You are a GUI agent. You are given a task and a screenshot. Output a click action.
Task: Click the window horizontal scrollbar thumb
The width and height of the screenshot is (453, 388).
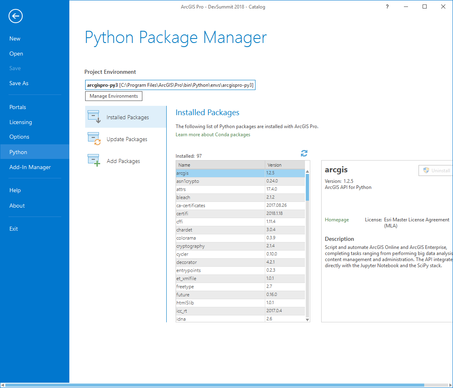click(x=215, y=386)
